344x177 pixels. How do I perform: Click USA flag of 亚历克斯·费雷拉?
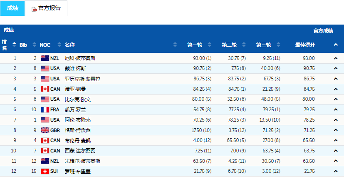click(45, 79)
